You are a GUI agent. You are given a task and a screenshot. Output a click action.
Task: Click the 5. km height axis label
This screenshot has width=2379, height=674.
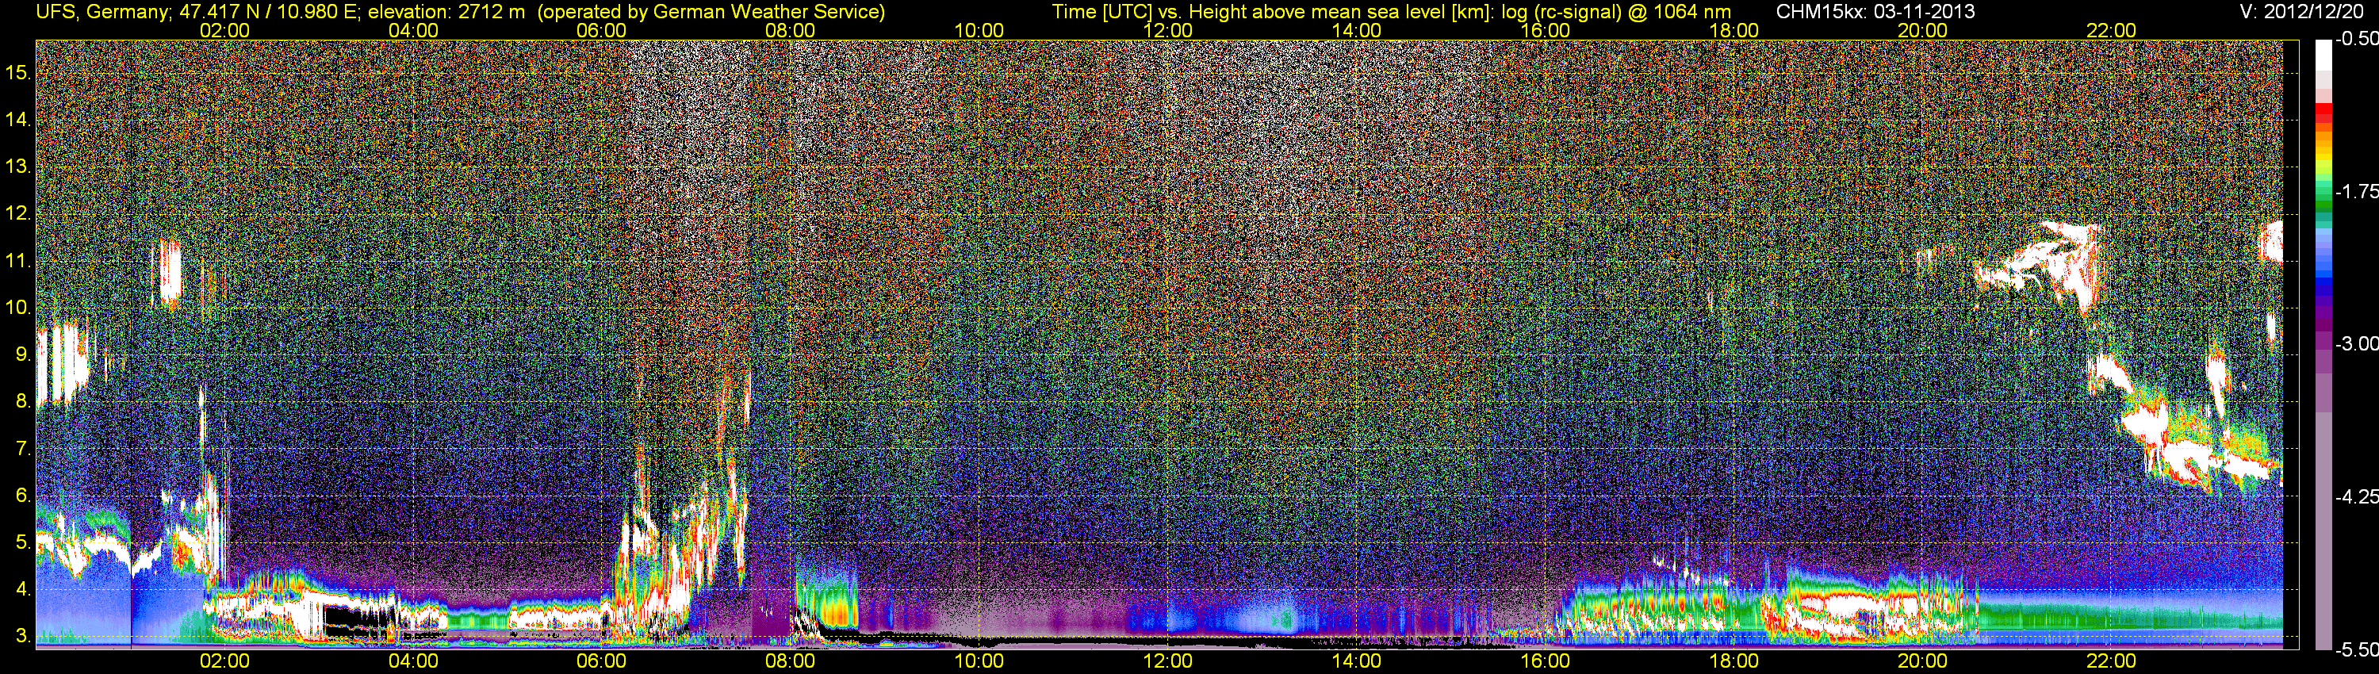tap(23, 542)
